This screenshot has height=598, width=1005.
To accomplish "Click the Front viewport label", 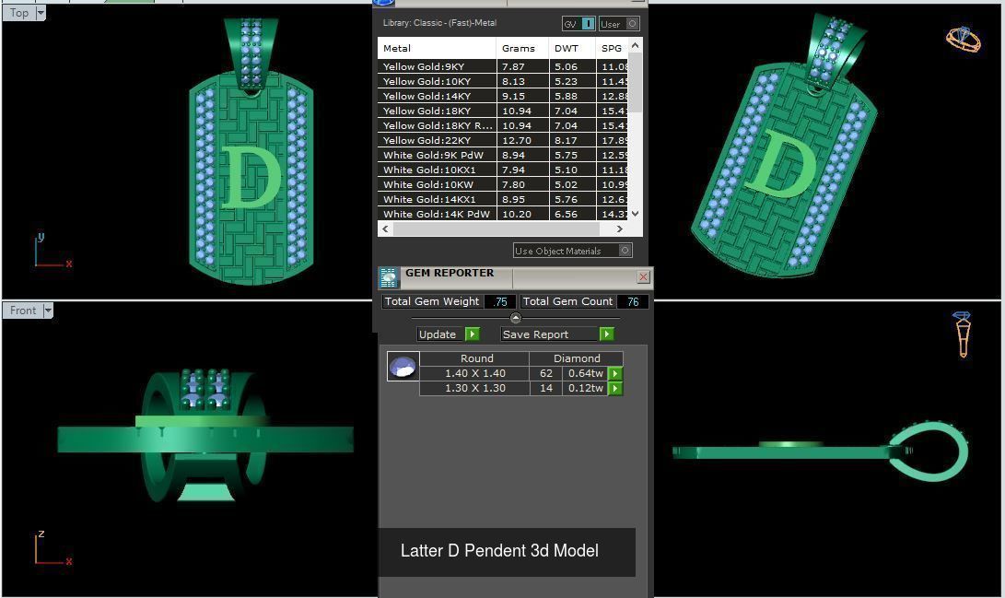I will point(23,311).
